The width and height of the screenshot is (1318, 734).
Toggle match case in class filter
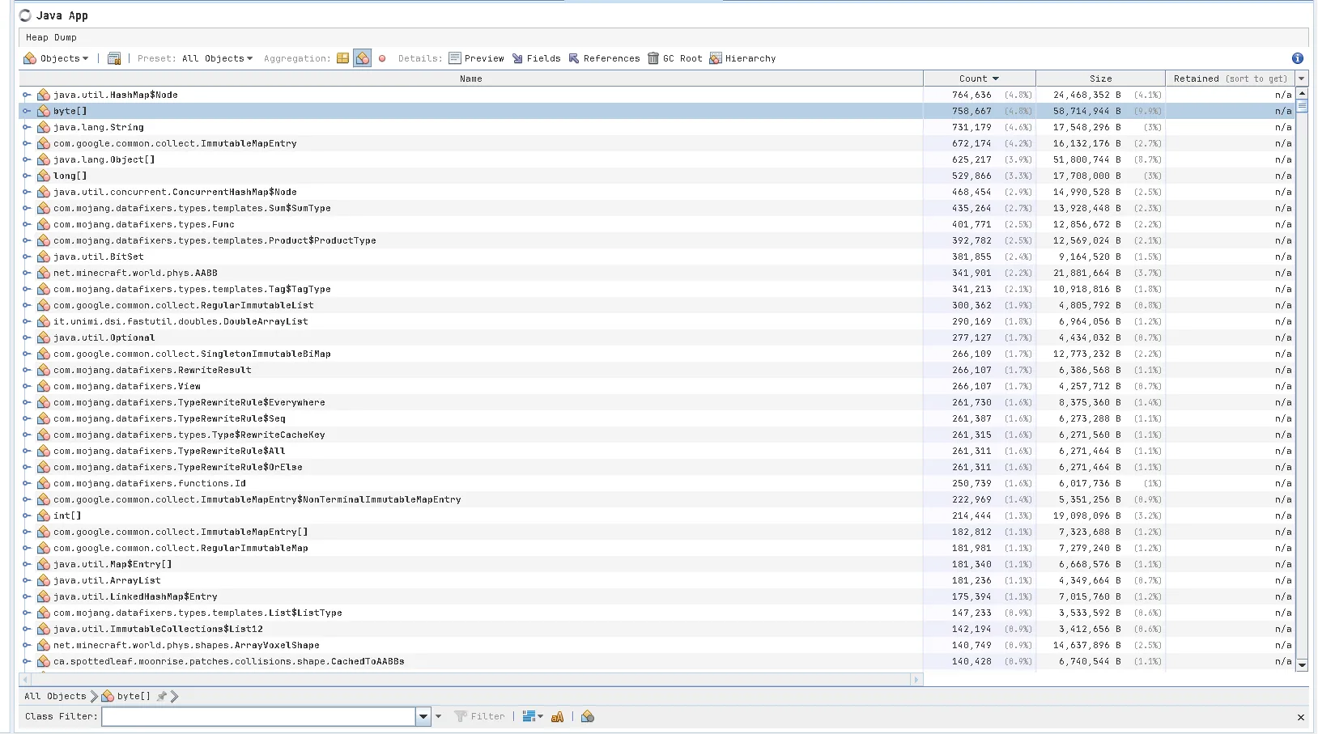tap(557, 717)
